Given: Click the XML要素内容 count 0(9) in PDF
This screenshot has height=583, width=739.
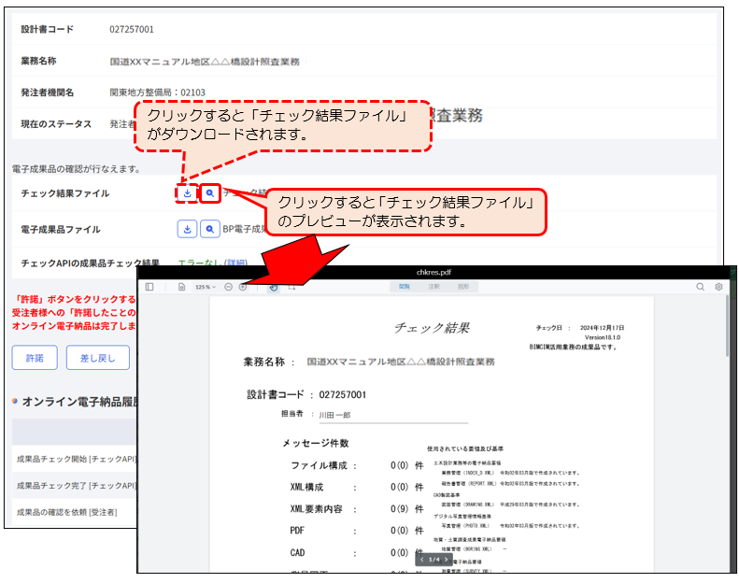Looking at the screenshot, I should pos(400,508).
